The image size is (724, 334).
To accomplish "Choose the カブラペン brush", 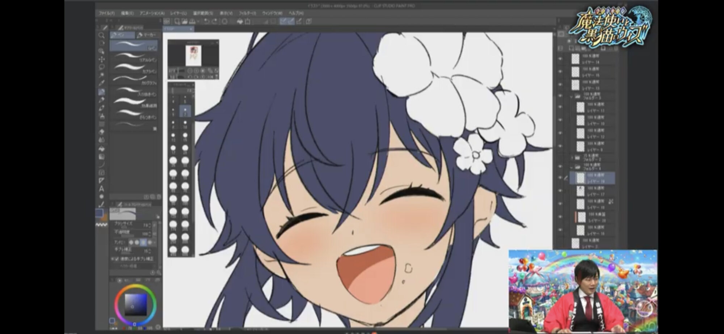I will point(134,68).
